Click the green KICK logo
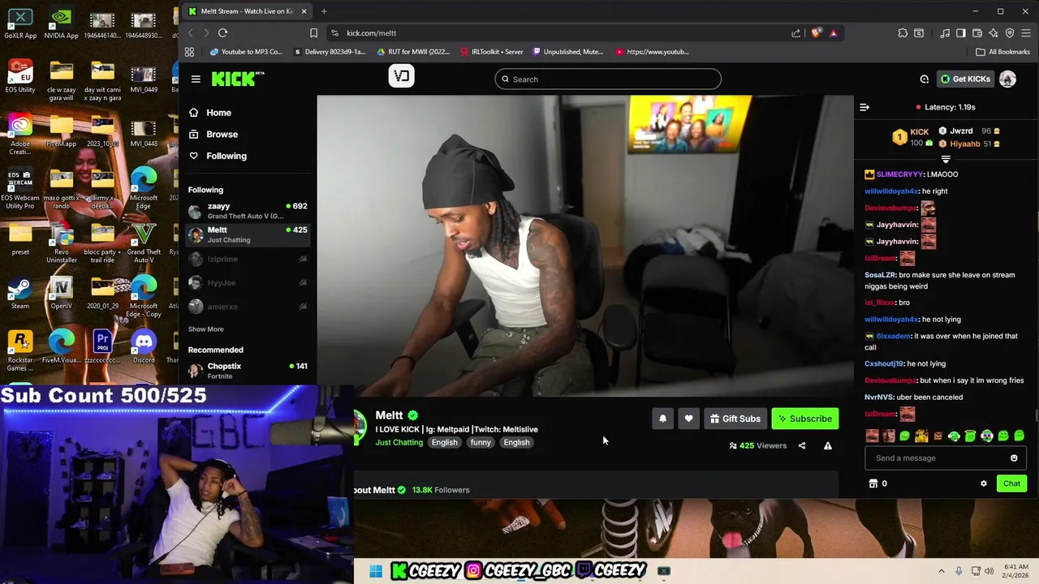This screenshot has width=1039, height=584. [238, 79]
